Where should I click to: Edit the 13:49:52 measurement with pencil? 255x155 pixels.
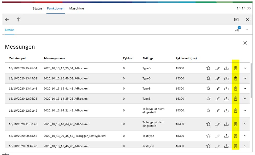pos(217,78)
